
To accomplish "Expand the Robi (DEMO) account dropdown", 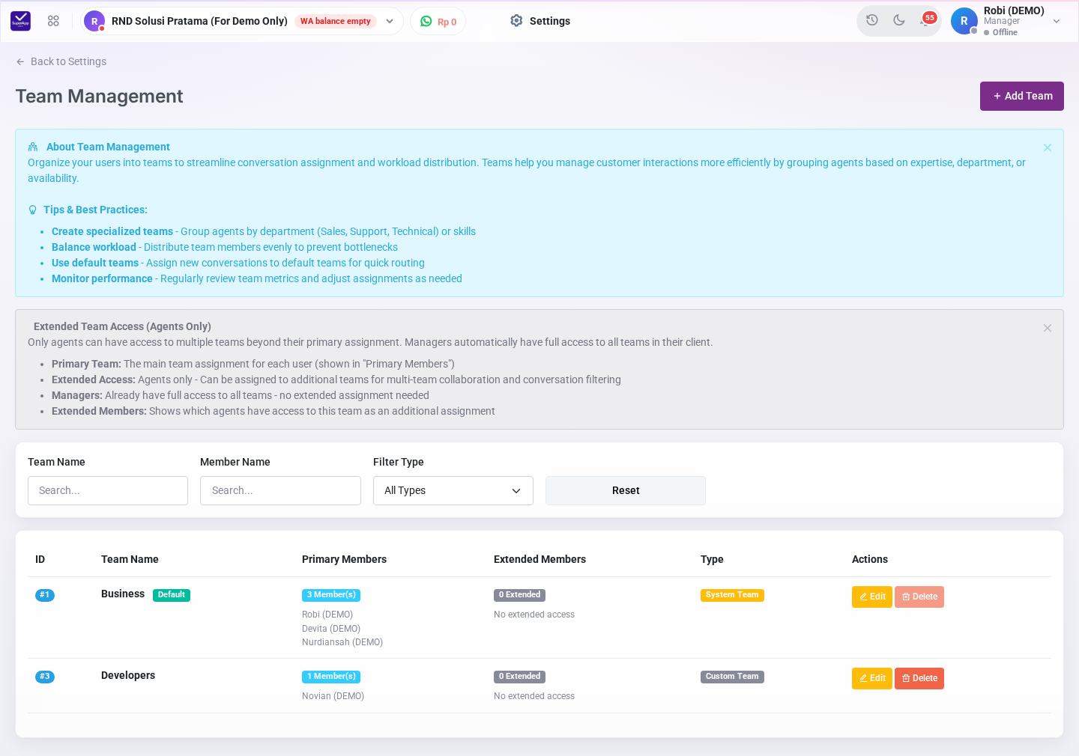I will (1057, 21).
